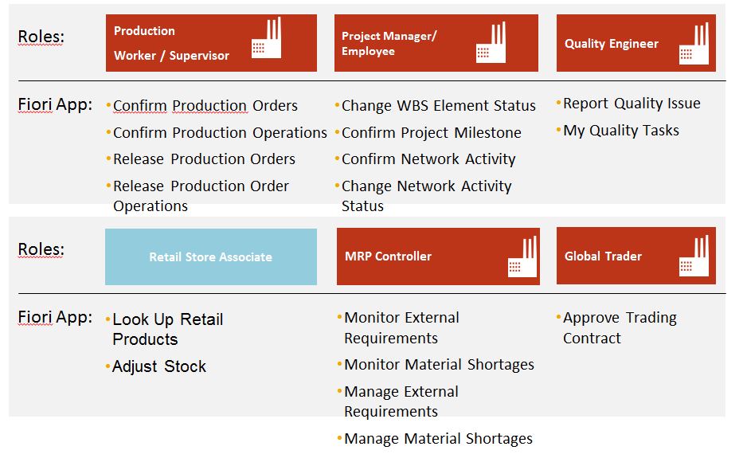Open Monitor Material Shortages app
747x462 pixels.
tap(439, 364)
